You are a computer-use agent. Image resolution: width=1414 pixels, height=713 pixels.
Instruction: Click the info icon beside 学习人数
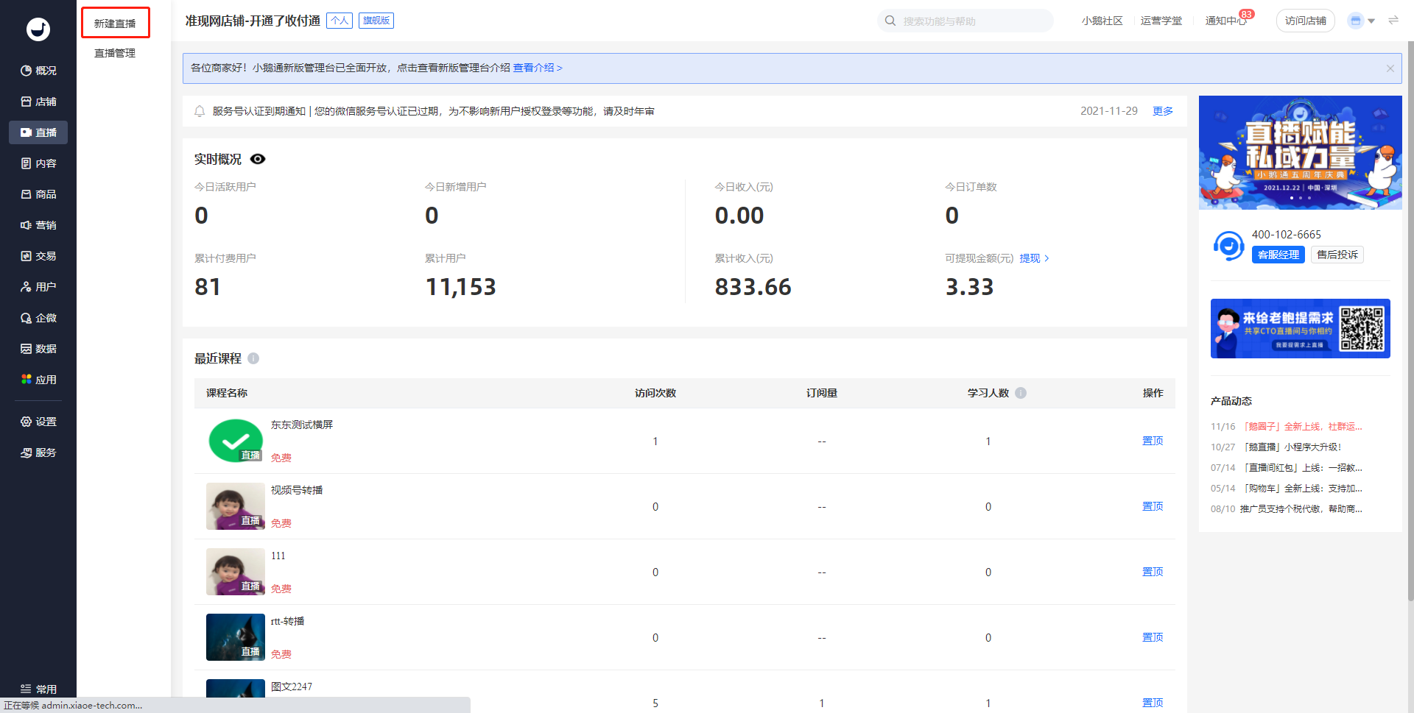tap(1021, 393)
